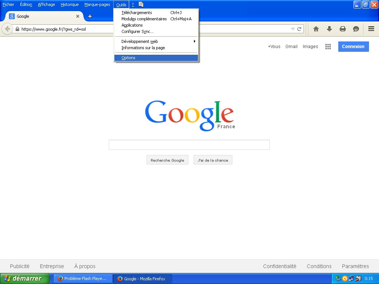Expand the URL bar history dropdown arrow

click(x=293, y=29)
